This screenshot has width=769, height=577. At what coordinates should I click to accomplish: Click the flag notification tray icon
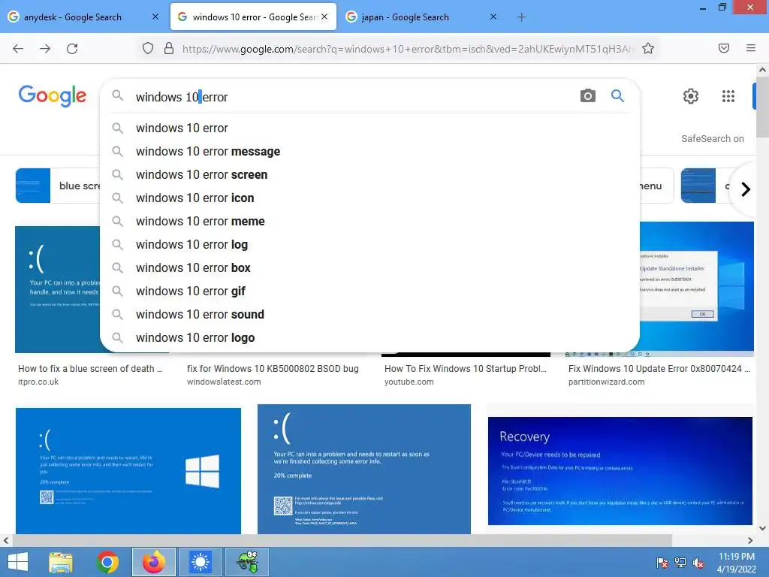pyautogui.click(x=662, y=563)
